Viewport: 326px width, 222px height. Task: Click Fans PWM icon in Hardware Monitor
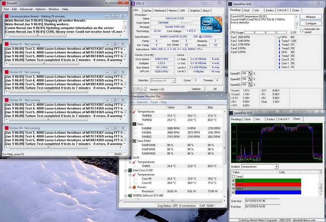pos(134,141)
